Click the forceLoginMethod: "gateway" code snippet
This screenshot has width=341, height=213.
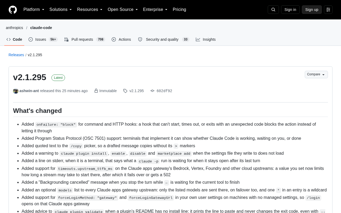click(87, 198)
